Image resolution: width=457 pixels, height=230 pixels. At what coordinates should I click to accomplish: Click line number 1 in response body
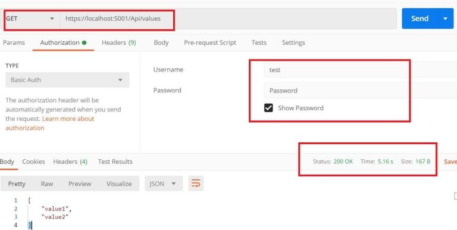click(15, 201)
